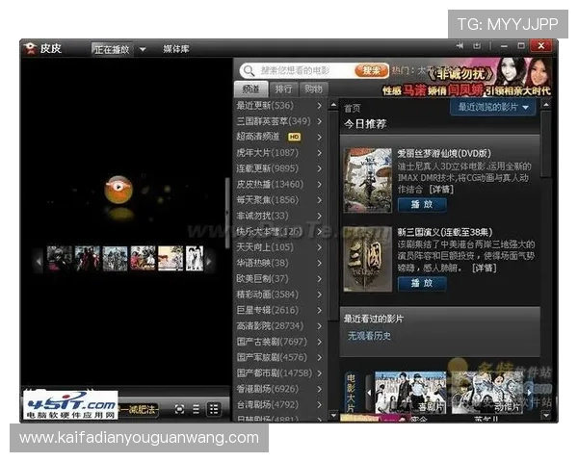Click right panel vertical scrollbar thumb
Image resolution: width=578 pixels, height=462 pixels.
(546, 144)
